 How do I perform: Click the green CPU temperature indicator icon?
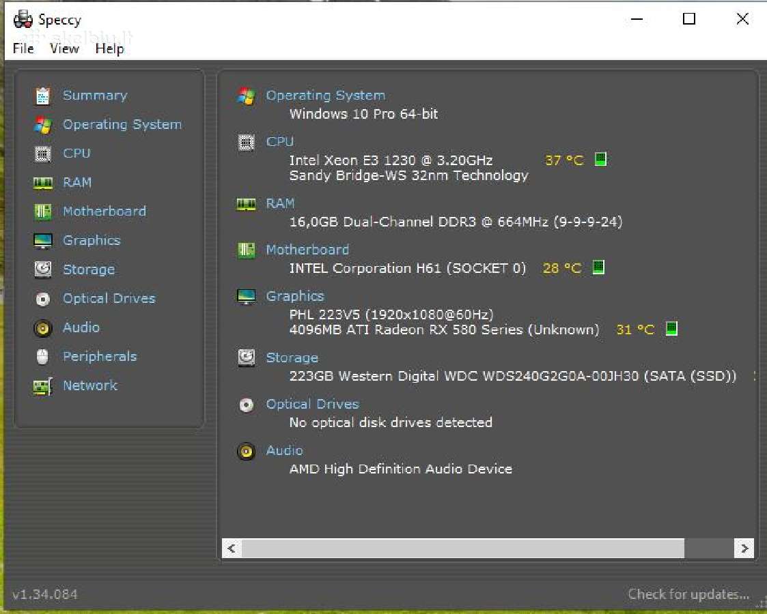pyautogui.click(x=600, y=159)
